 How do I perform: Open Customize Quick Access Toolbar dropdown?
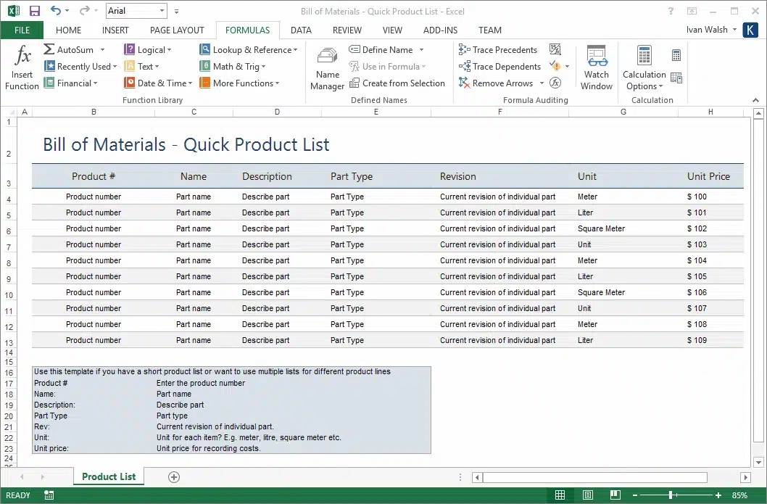click(x=177, y=11)
